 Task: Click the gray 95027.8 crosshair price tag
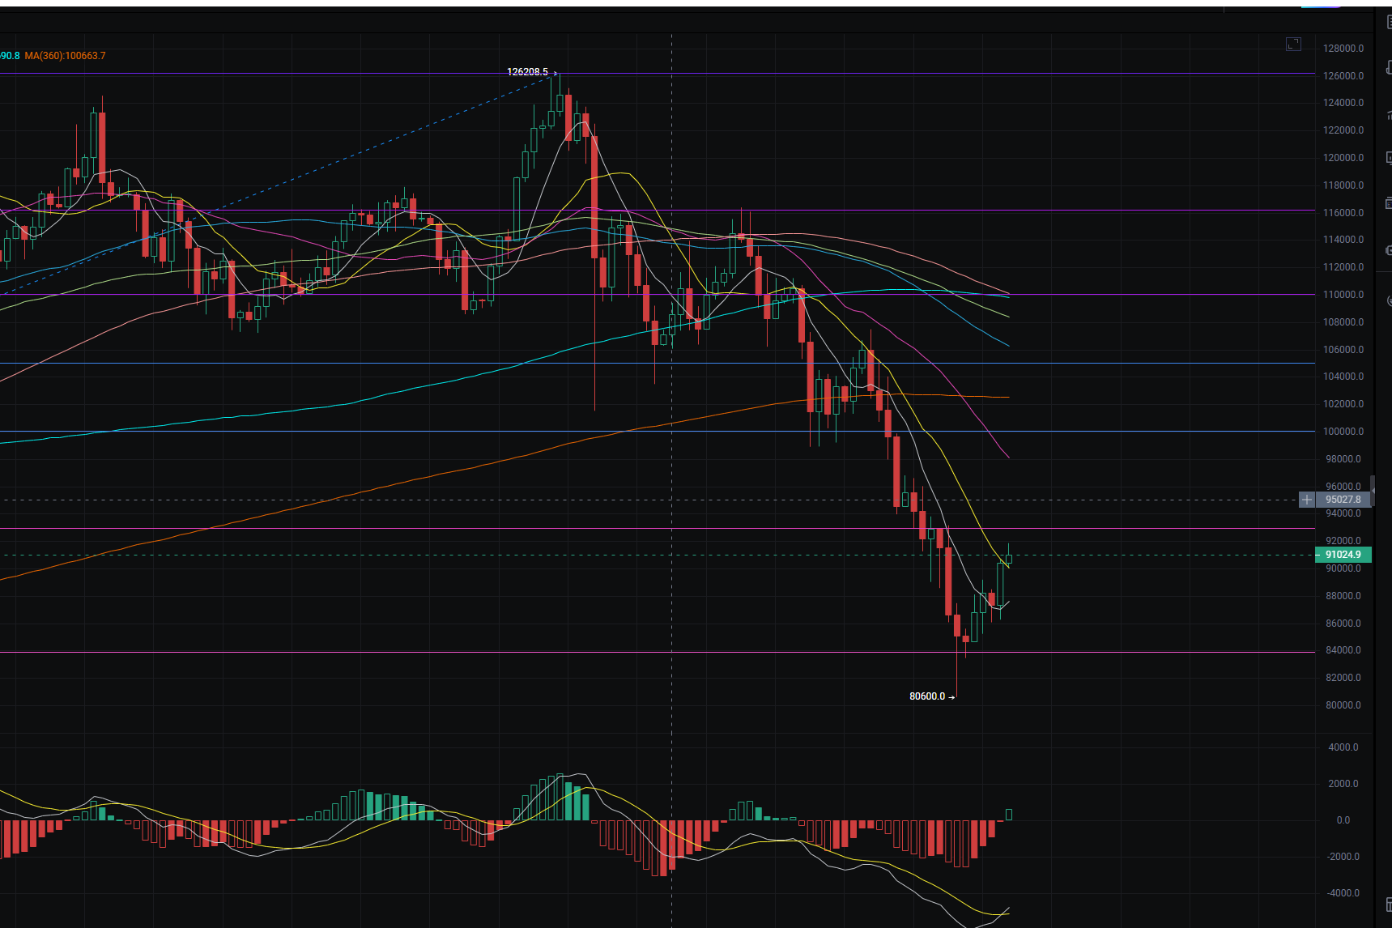1343,500
